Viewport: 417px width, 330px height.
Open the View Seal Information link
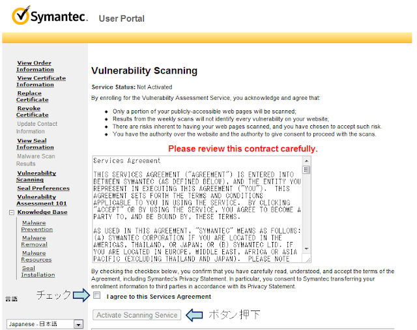35,143
